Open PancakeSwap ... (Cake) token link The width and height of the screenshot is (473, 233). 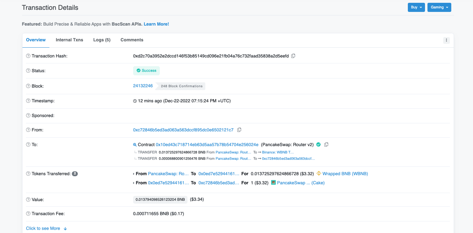tap(301, 183)
